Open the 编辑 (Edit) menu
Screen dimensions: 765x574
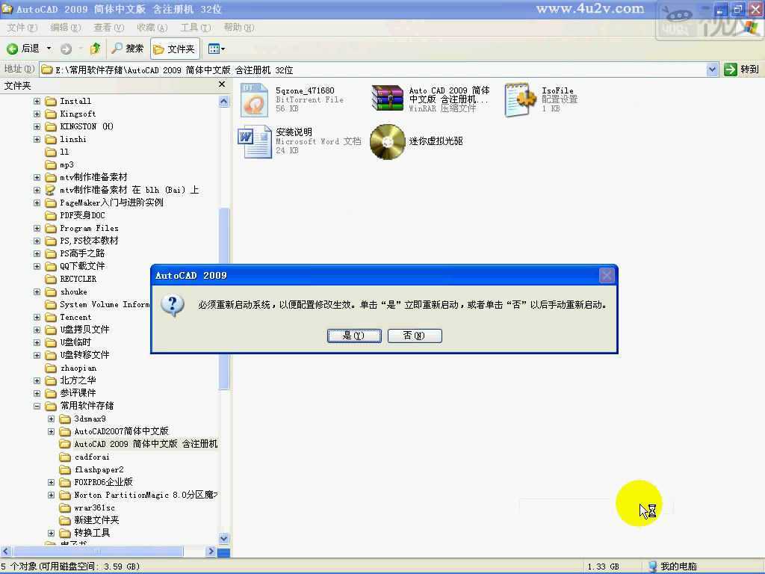click(66, 28)
